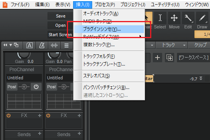Open the 編集 menu
The height and width of the screenshot is (140, 210).
coord(42,5)
